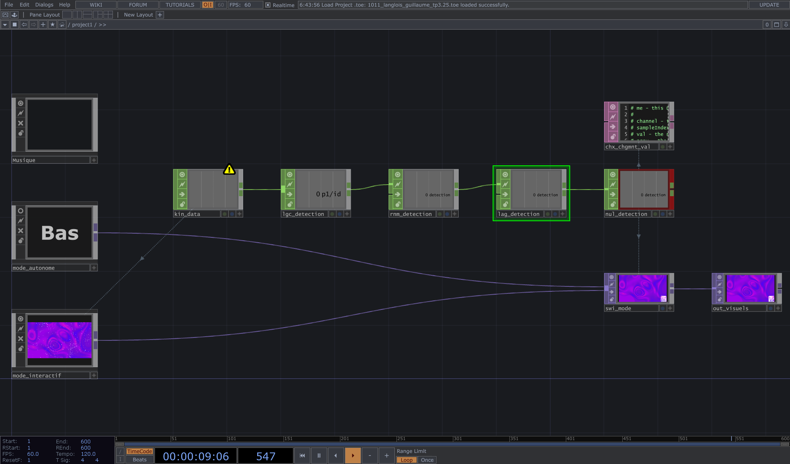
Task: Select the four-pane grid layout icon
Action: pyautogui.click(x=108, y=15)
